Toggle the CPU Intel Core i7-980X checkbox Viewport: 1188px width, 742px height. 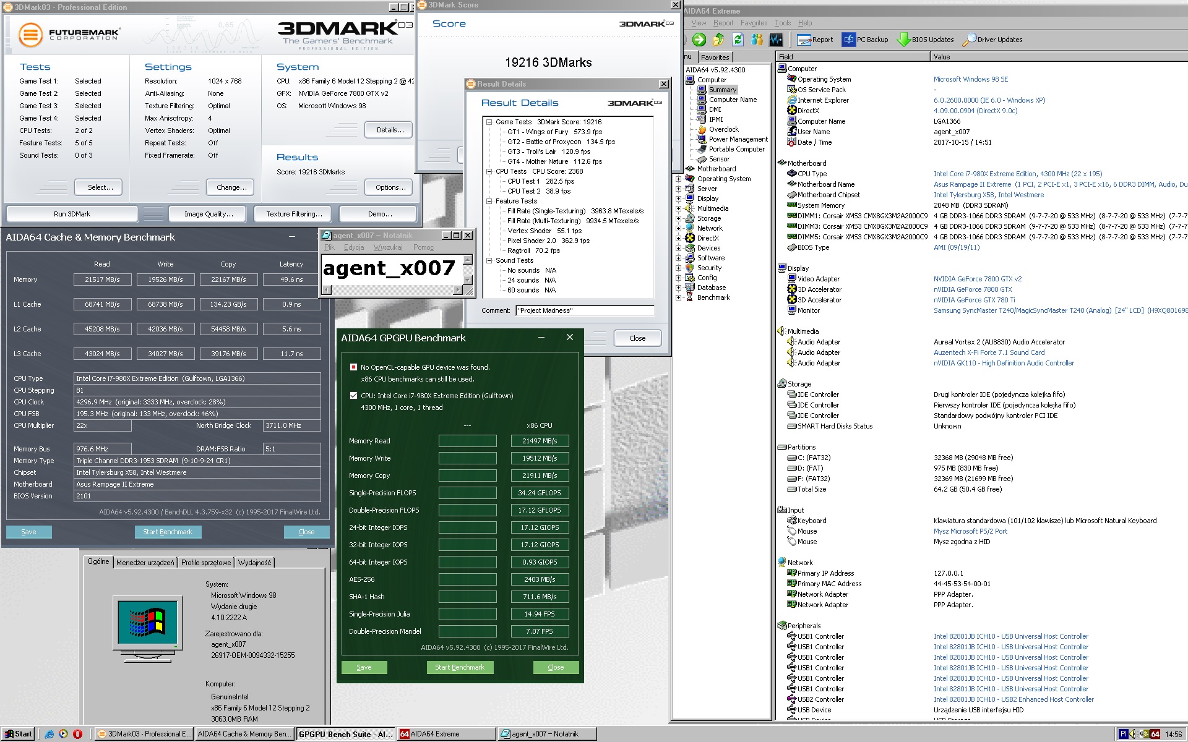click(x=353, y=396)
